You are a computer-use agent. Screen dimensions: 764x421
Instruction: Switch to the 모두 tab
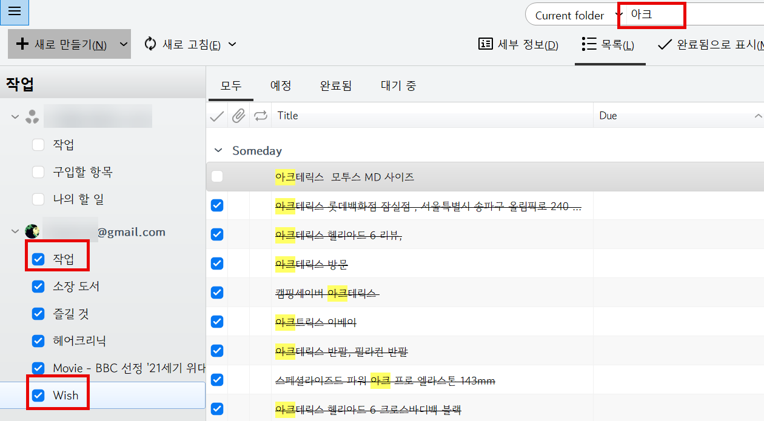[231, 85]
